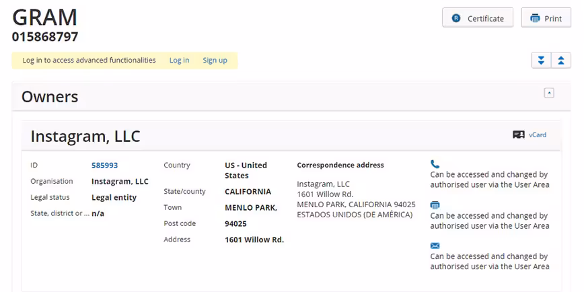Click the Log in link

pyautogui.click(x=179, y=60)
